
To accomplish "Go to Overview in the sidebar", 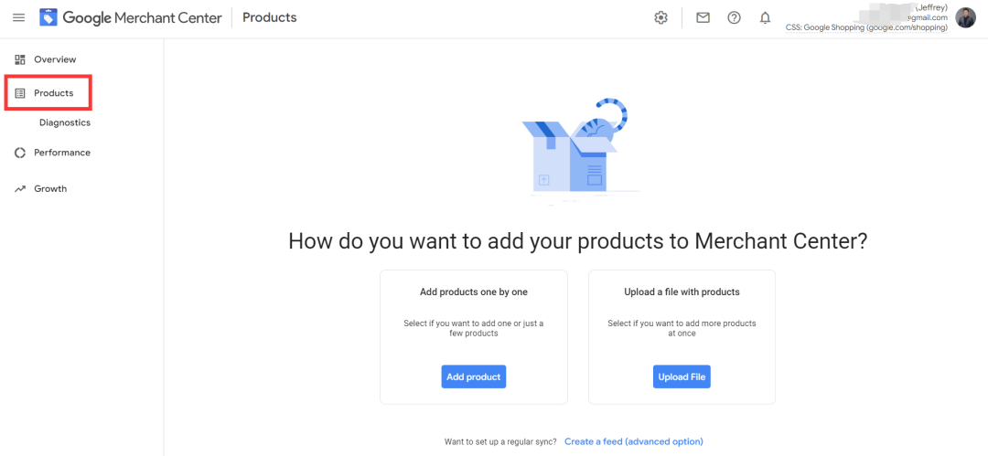I will coord(55,59).
